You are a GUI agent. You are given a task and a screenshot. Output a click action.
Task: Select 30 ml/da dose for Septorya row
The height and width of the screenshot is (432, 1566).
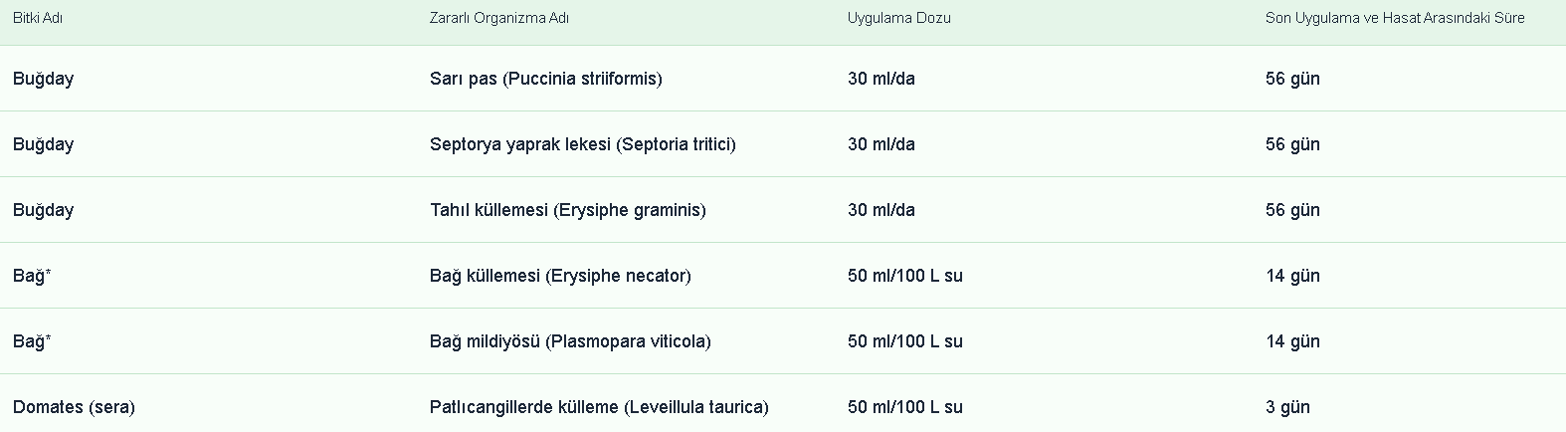881,144
